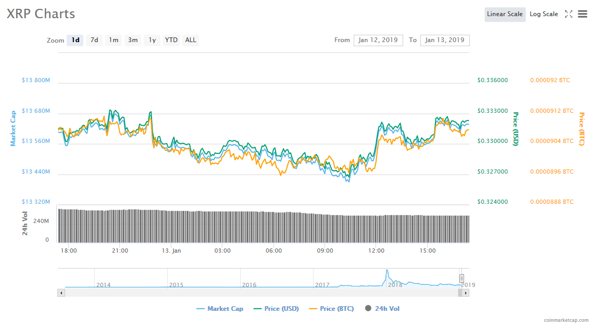Click the 13. Jan axis label
The width and height of the screenshot is (599, 328).
(x=171, y=251)
